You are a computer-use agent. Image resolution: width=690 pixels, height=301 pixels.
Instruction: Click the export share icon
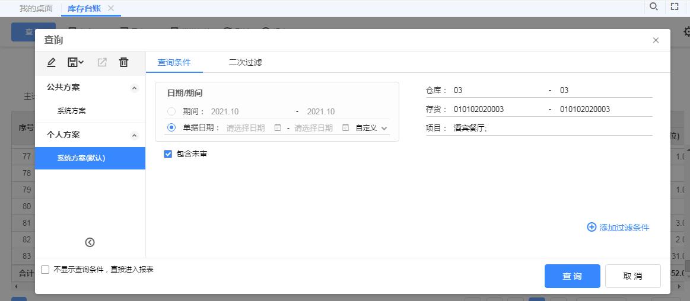click(x=102, y=62)
